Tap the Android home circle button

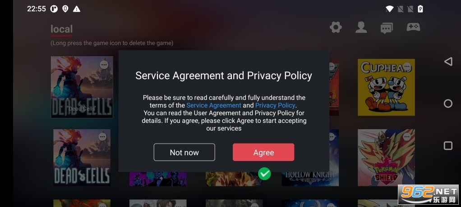click(x=448, y=103)
